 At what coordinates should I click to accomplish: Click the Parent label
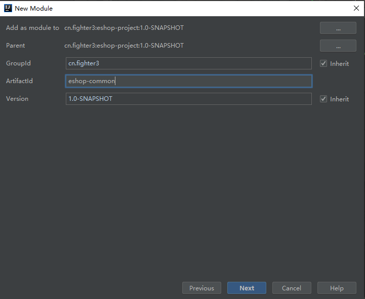[x=15, y=46]
